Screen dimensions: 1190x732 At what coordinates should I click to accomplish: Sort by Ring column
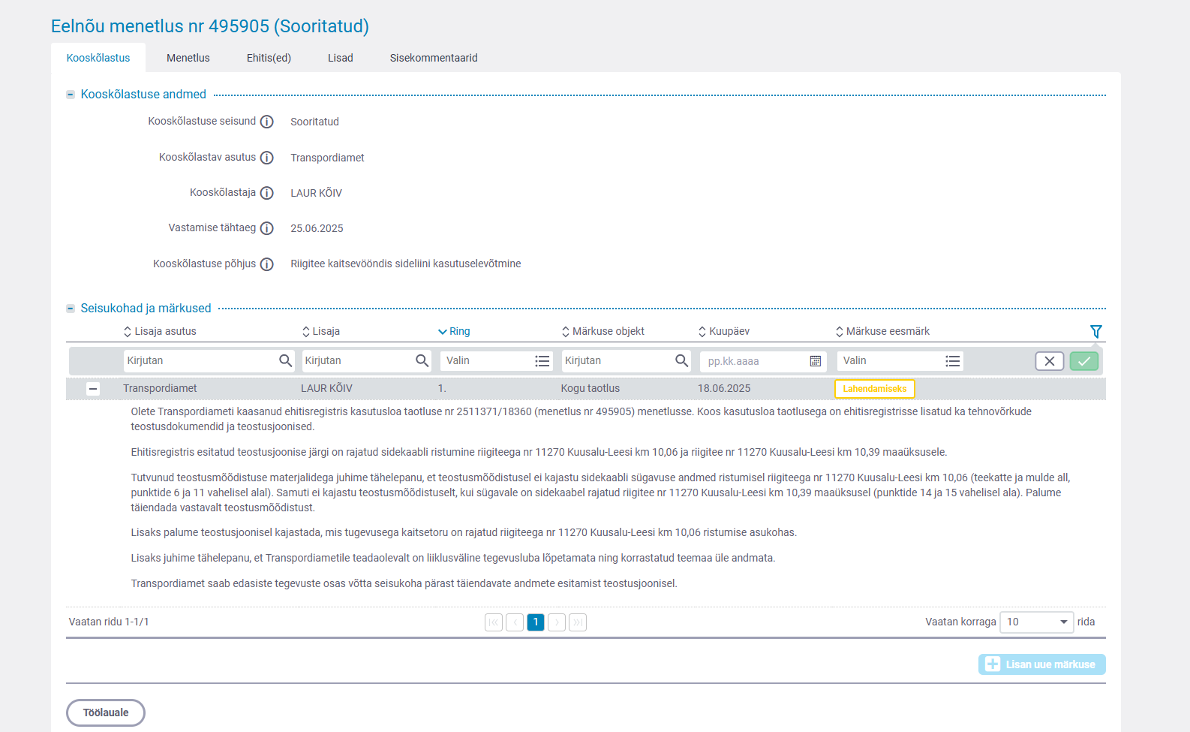[x=454, y=331]
